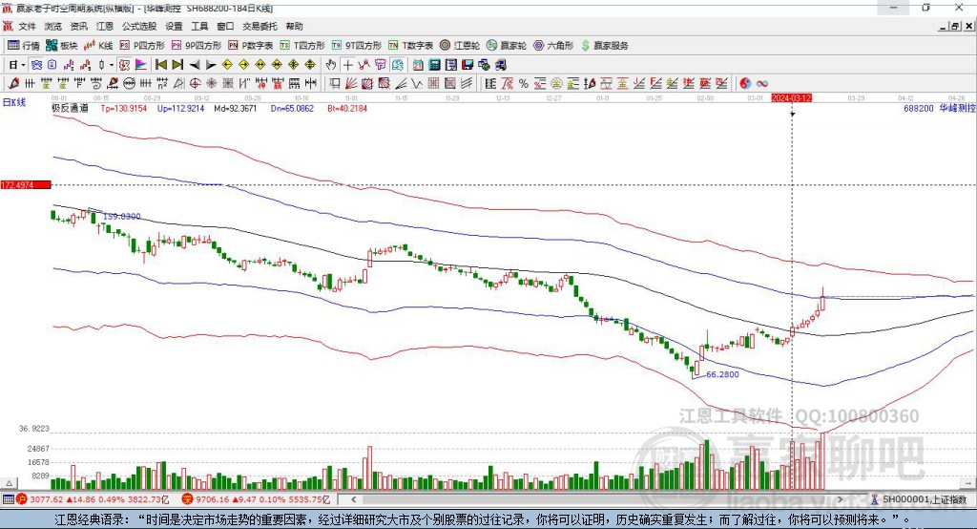Click the infinity loop icon
The height and width of the screenshot is (529, 977).
coord(762,84)
